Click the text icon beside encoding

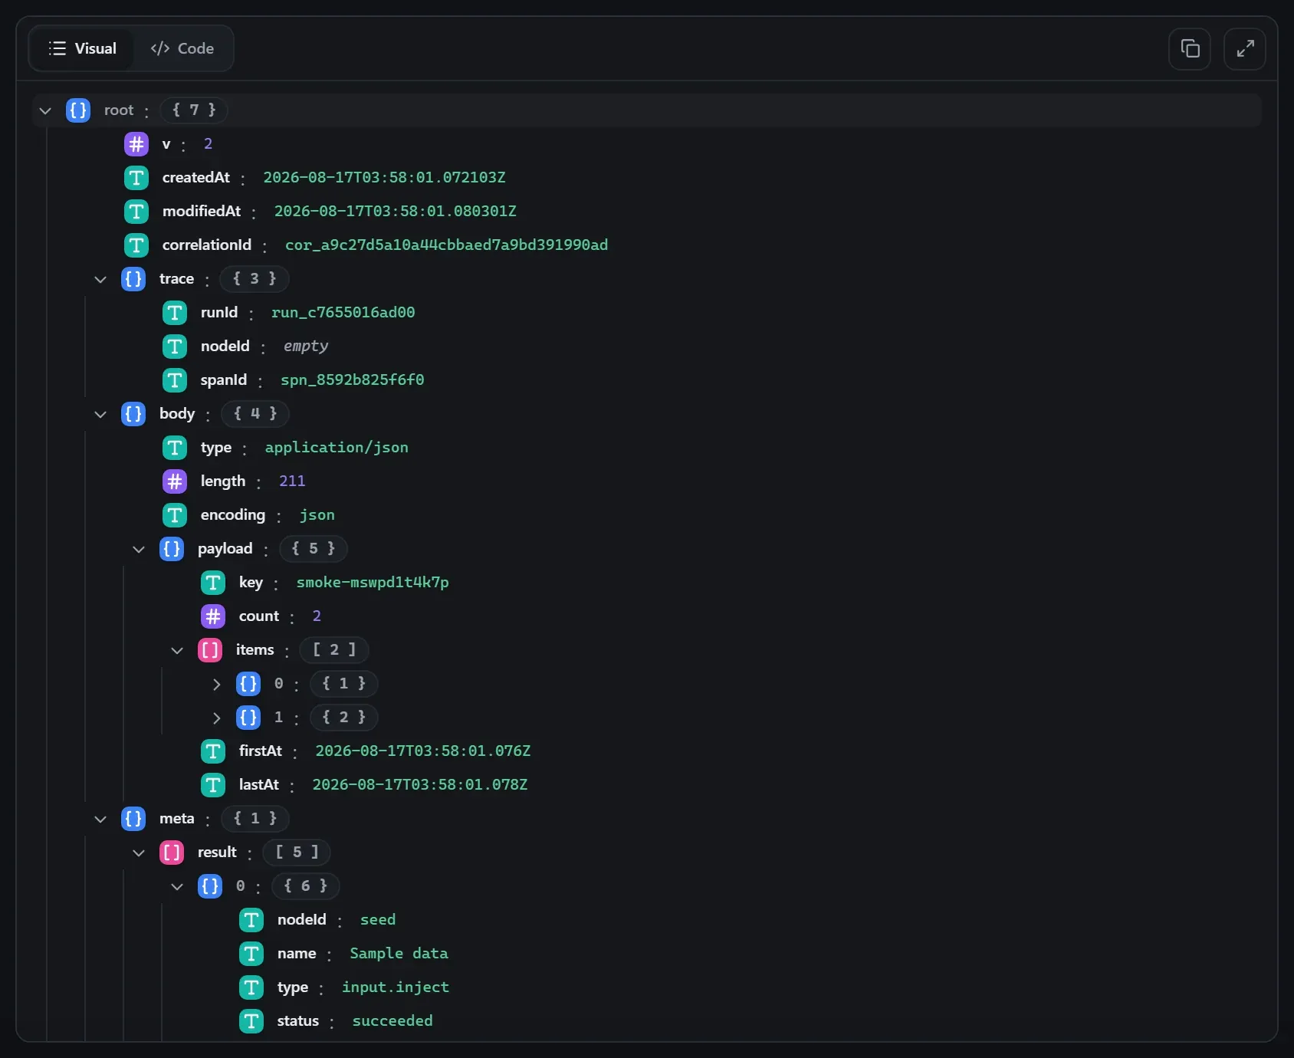[x=175, y=515]
